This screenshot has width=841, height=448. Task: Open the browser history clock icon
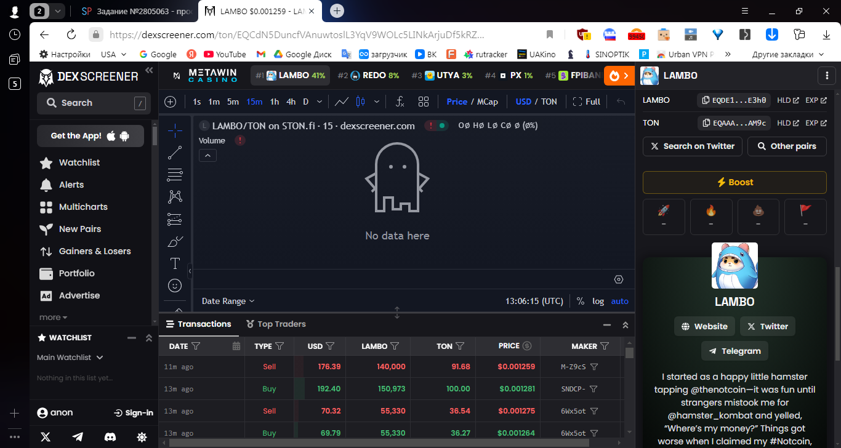(x=15, y=34)
